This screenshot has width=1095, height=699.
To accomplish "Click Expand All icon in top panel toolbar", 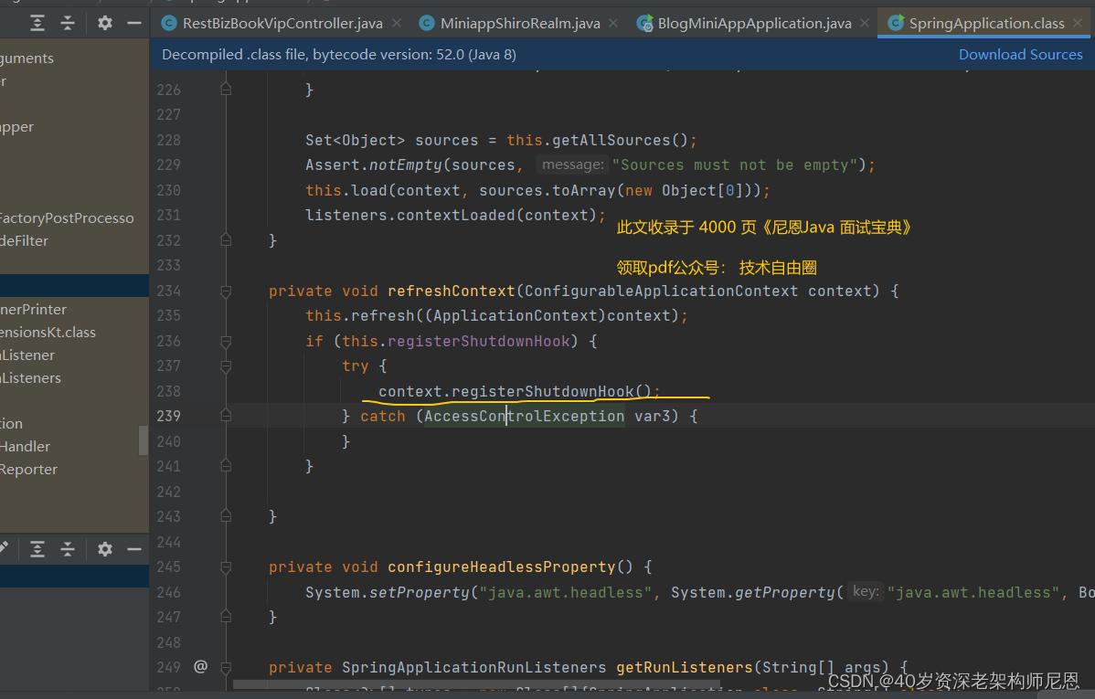I will (x=37, y=23).
